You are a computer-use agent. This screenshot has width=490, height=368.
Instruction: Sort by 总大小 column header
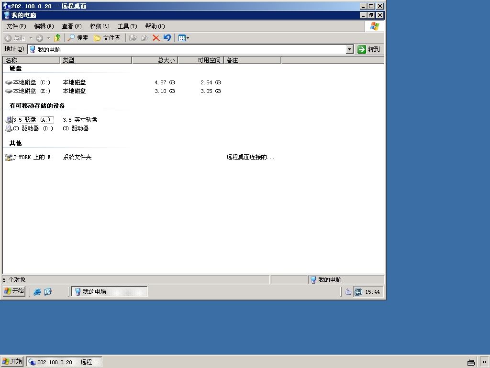click(x=155, y=60)
